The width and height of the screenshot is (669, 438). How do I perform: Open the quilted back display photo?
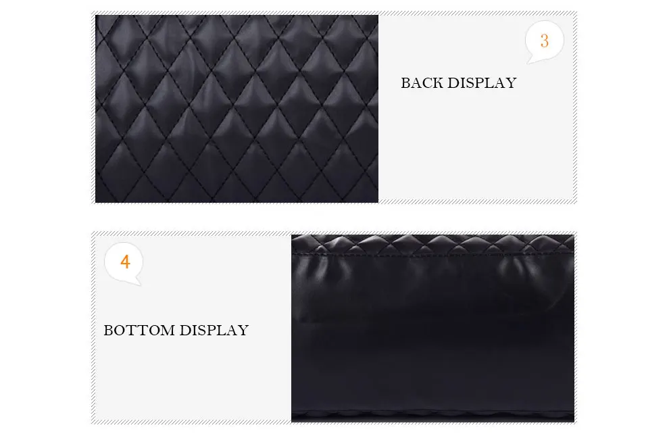click(x=237, y=109)
